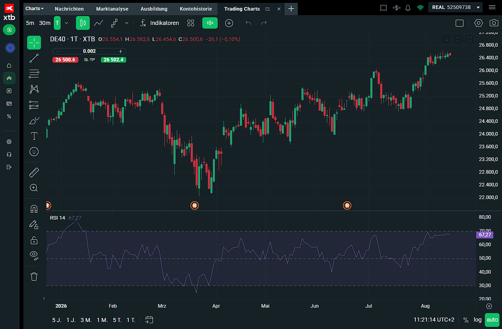
Task: Add a new tab with plus
Action: pyautogui.click(x=291, y=9)
